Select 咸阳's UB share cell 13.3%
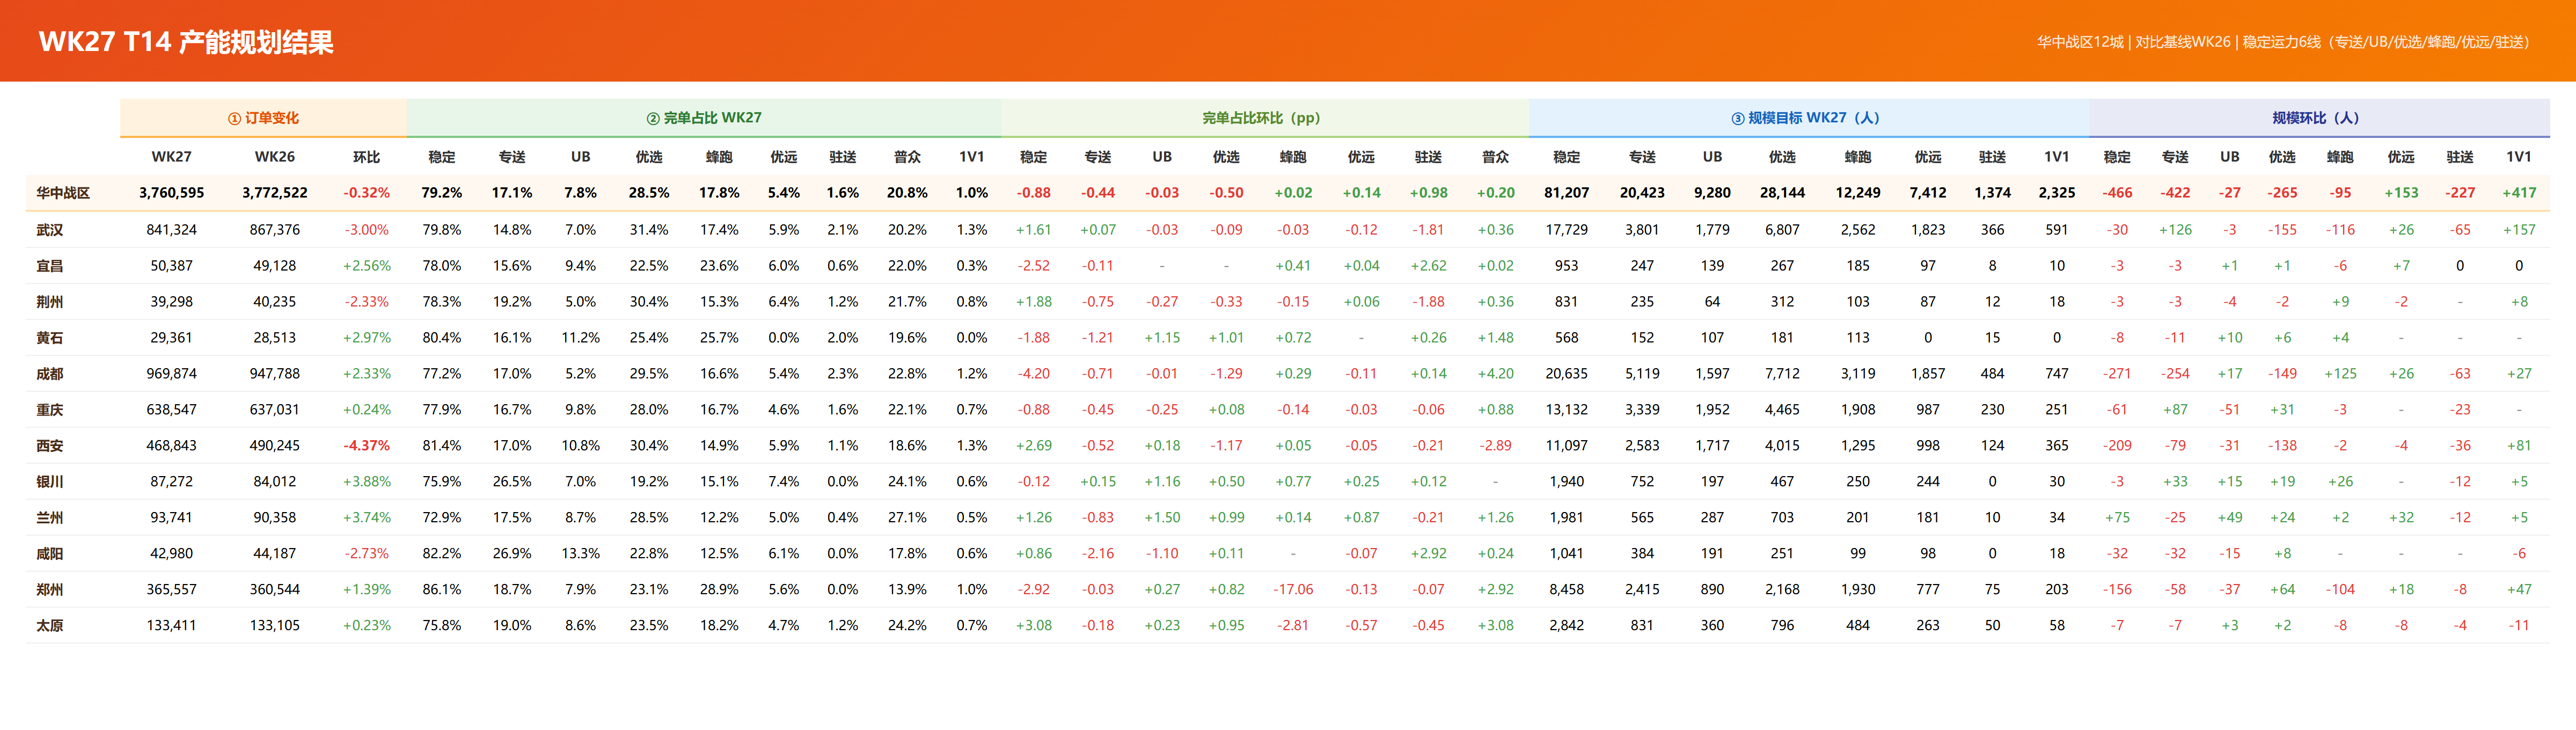 tap(581, 554)
